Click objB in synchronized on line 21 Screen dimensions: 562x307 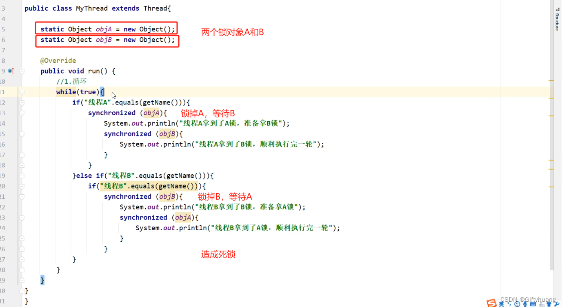tap(167, 197)
